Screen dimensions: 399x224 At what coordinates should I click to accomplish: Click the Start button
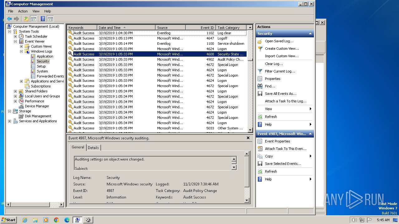coord(9,220)
